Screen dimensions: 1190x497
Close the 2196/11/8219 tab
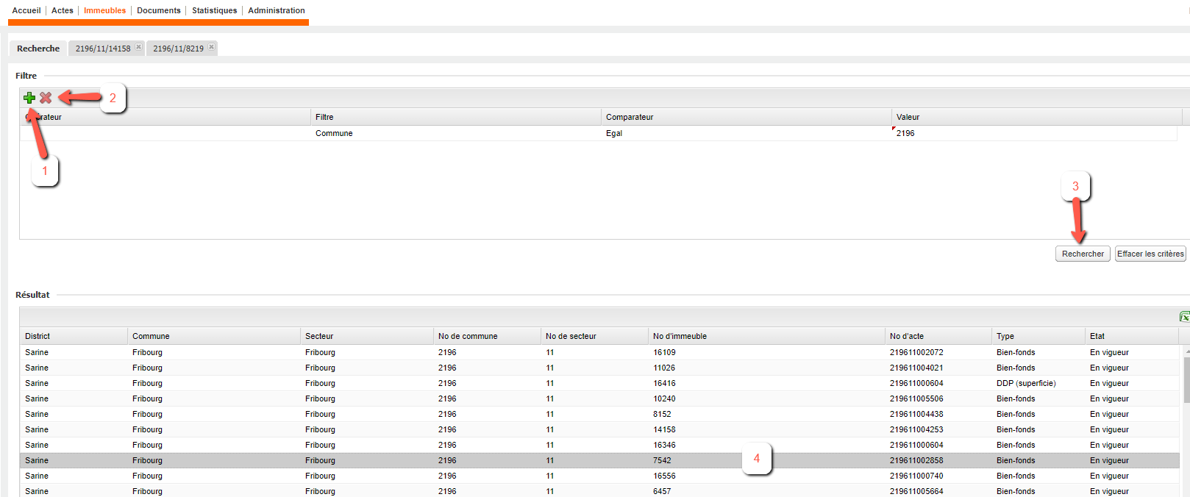click(212, 47)
